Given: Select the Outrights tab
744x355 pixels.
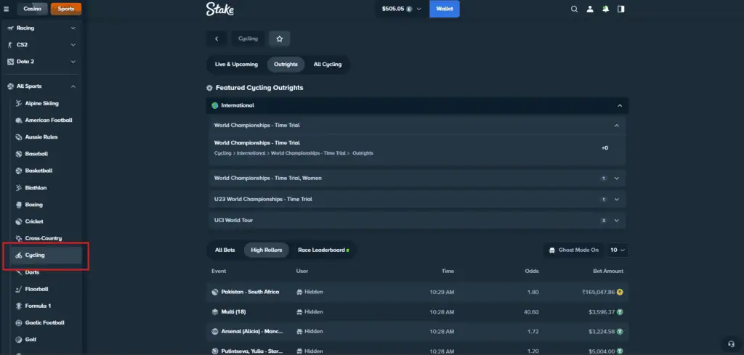Looking at the screenshot, I should 286,64.
